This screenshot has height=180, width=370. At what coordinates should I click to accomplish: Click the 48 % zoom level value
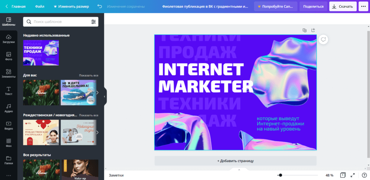330,175
